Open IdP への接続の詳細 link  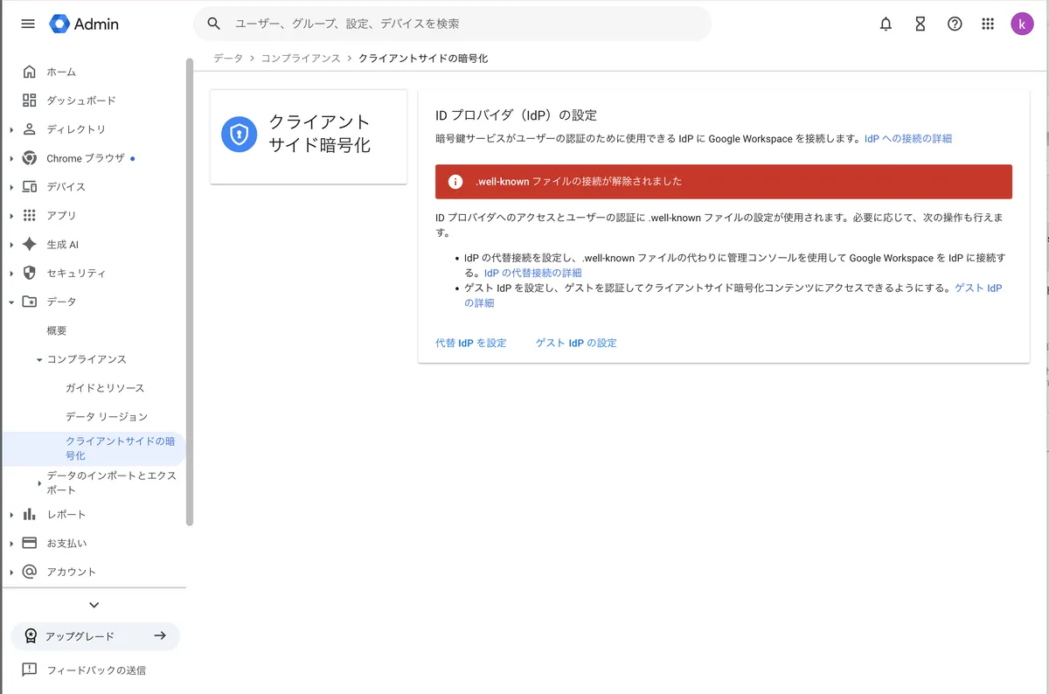click(907, 139)
